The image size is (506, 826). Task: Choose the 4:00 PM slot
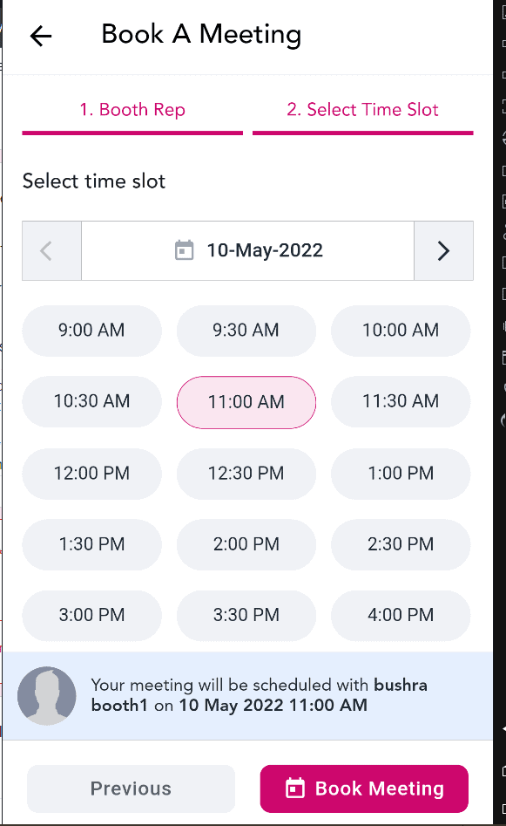pyautogui.click(x=401, y=615)
